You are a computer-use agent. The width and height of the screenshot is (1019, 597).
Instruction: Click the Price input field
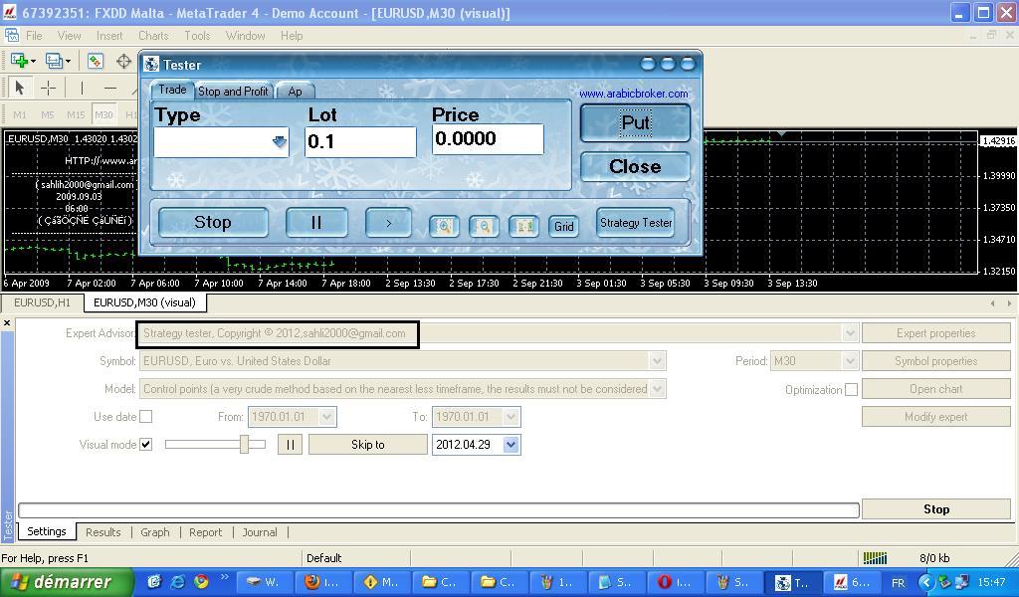(x=488, y=139)
